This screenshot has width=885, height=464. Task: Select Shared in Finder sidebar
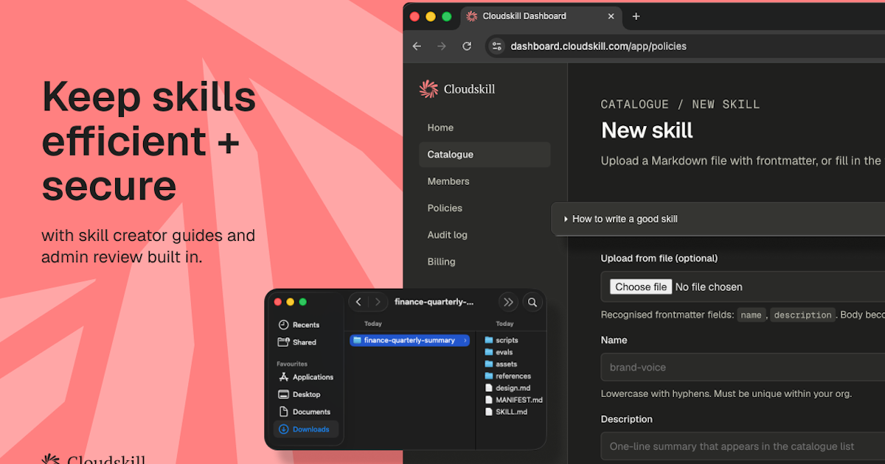pyautogui.click(x=297, y=342)
